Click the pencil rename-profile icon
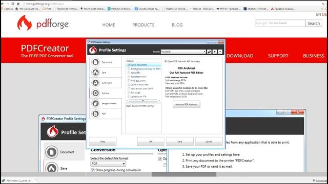Screen dimensions: 328x184 click(x=209, y=52)
